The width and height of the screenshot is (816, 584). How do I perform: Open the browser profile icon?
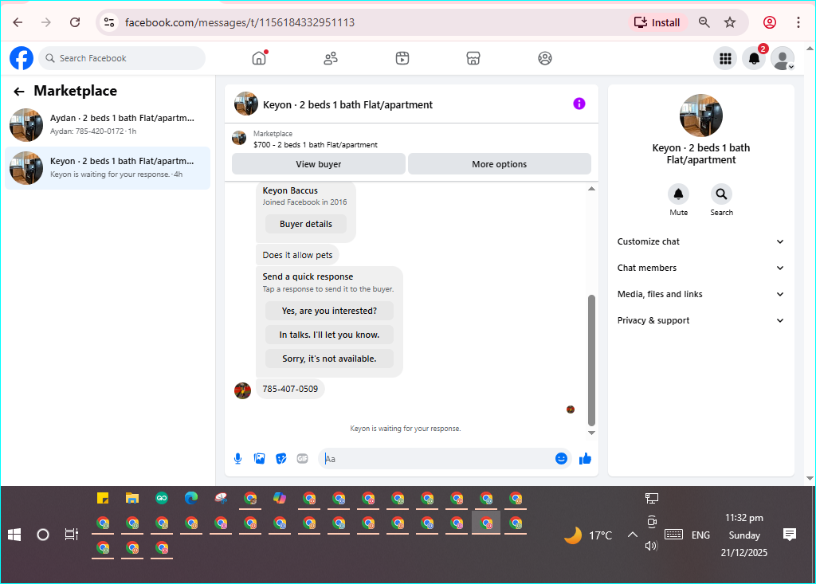pyautogui.click(x=770, y=22)
